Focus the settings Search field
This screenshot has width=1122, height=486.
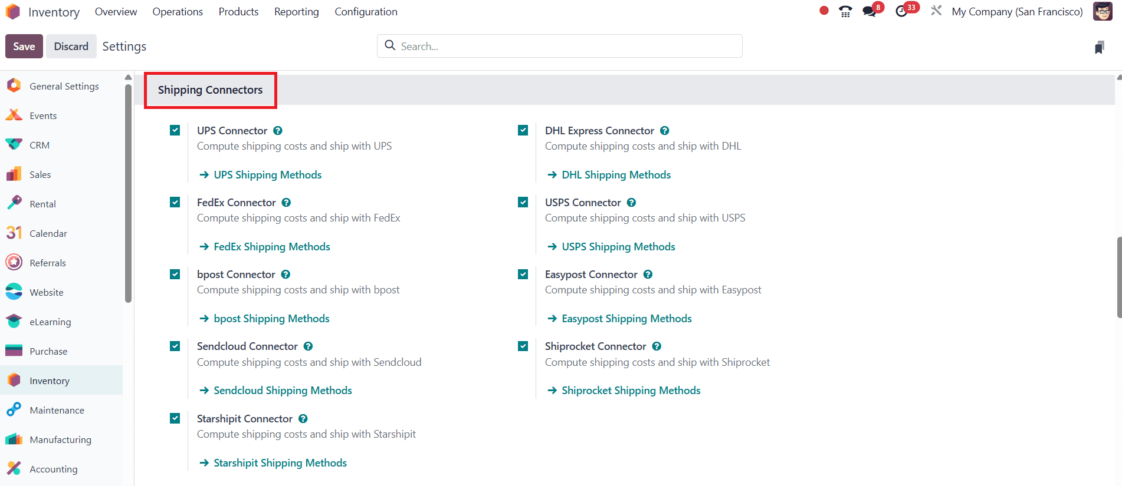click(x=559, y=46)
